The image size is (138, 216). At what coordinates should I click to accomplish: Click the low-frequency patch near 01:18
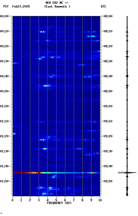coord(14,134)
